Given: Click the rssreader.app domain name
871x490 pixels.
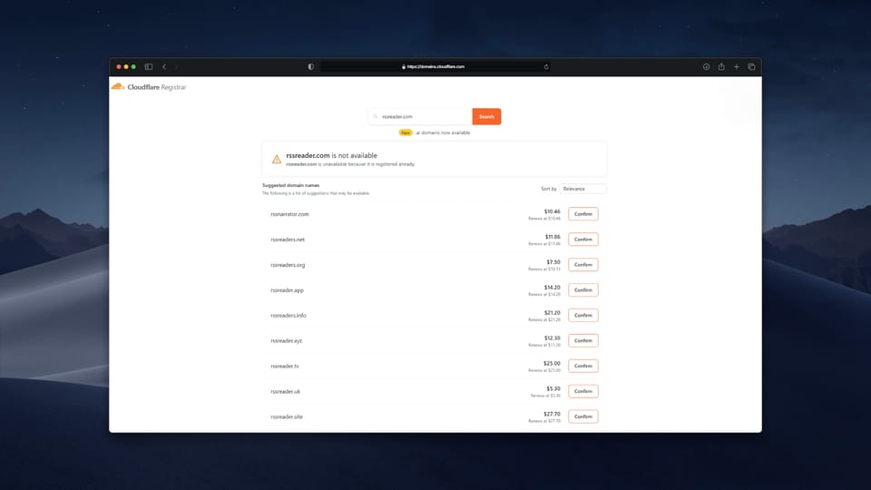Looking at the screenshot, I should (288, 290).
